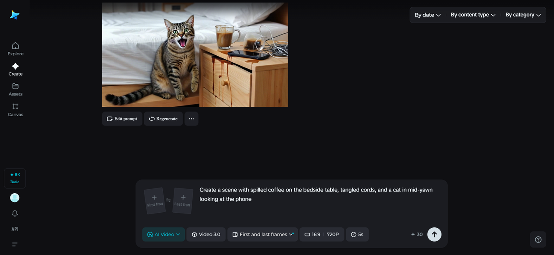Open the three-dot more options menu

tap(191, 119)
